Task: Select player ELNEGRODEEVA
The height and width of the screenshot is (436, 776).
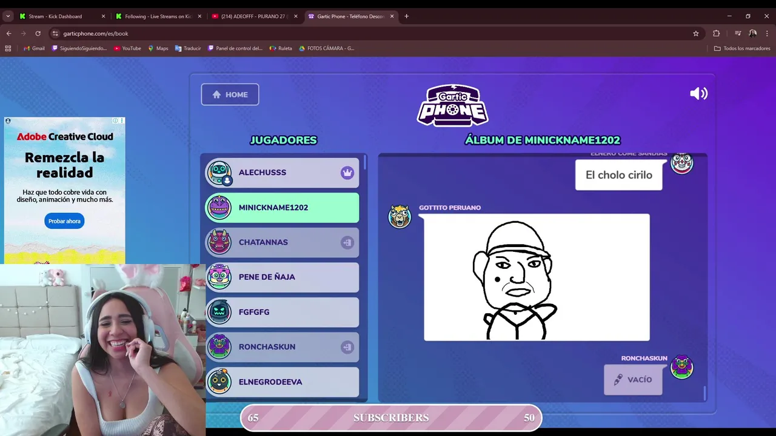Action: pos(282,381)
